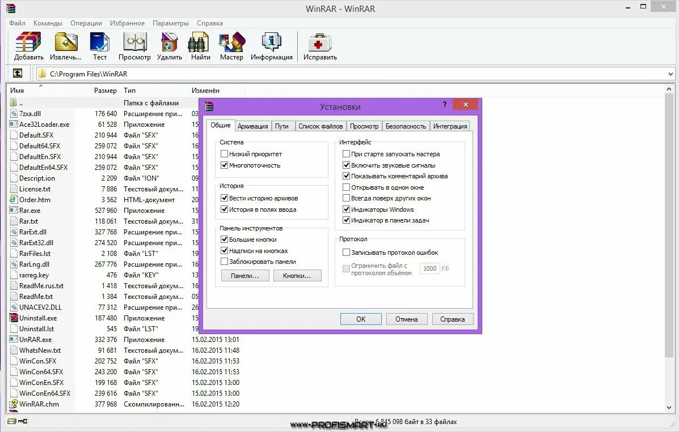Image resolution: width=679 pixels, height=432 pixels.
Task: Click the WinRAR icon in the title bar
Action: (11, 8)
